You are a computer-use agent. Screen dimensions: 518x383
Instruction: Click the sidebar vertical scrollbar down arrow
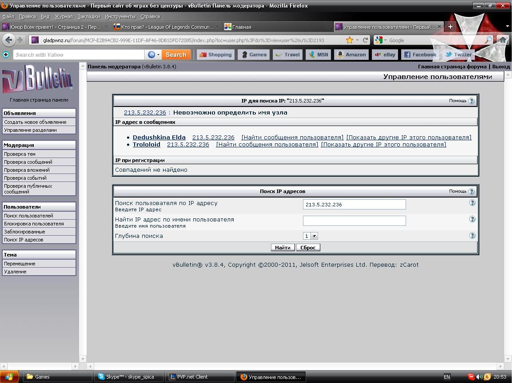(83, 359)
